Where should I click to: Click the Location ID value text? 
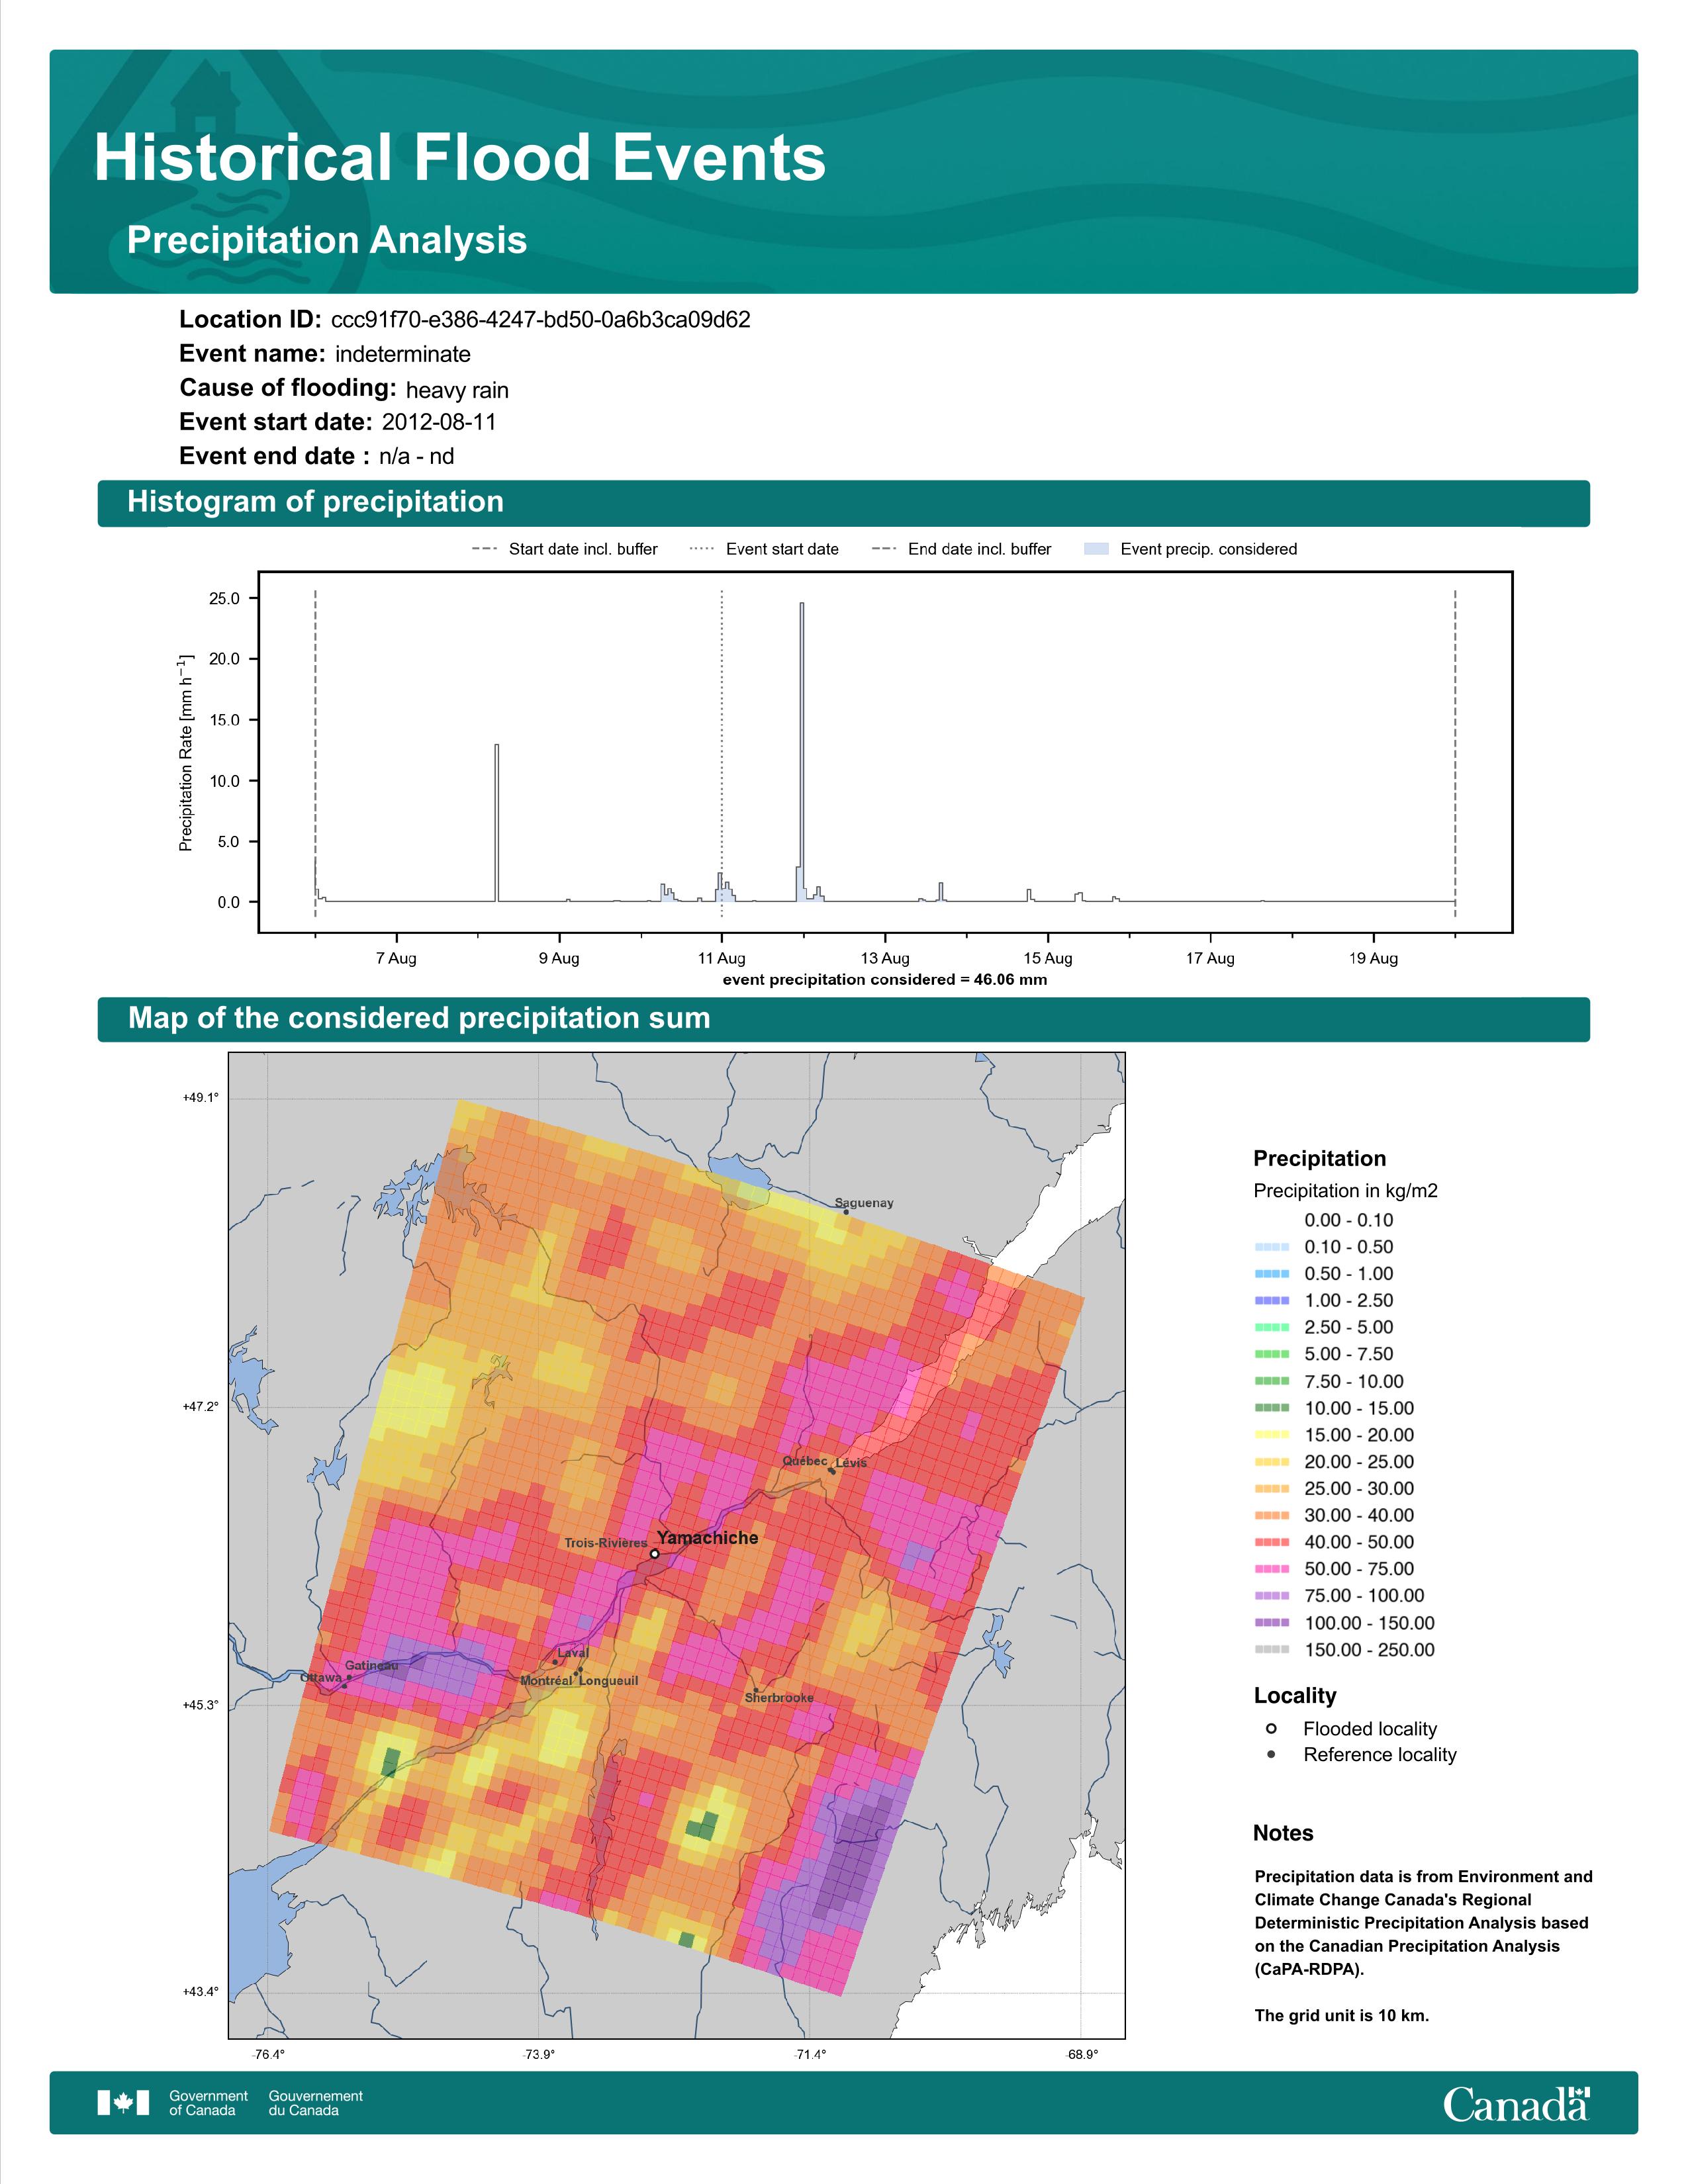[541, 320]
